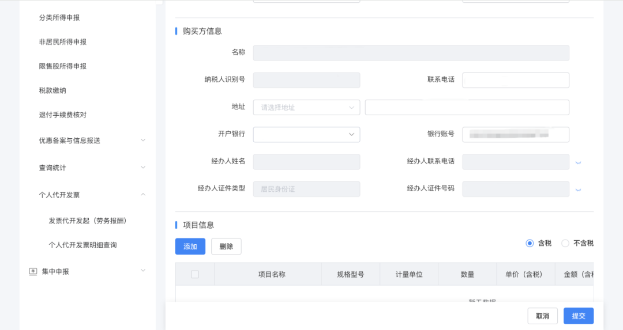Click the 银行账号 input field

tap(516, 134)
